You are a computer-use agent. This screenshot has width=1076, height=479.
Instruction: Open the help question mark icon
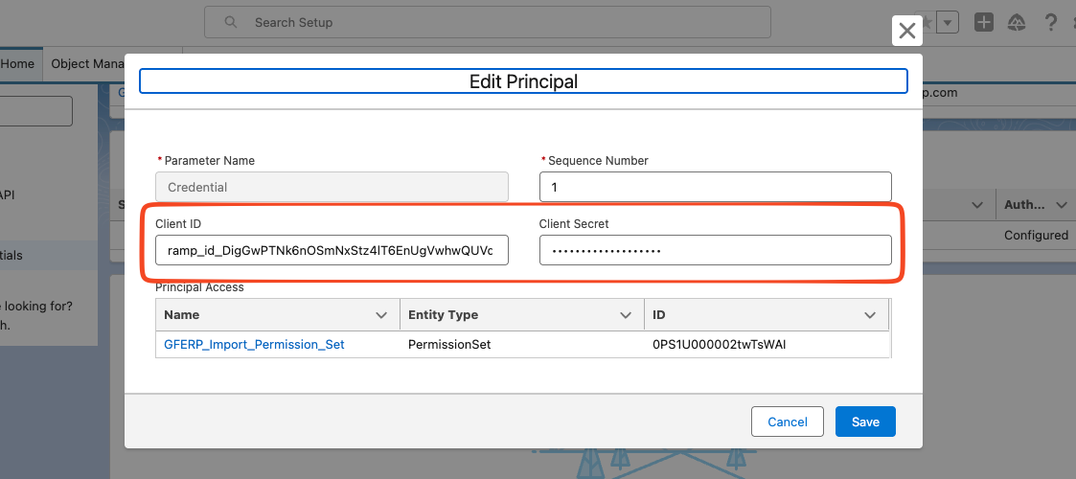tap(1050, 23)
